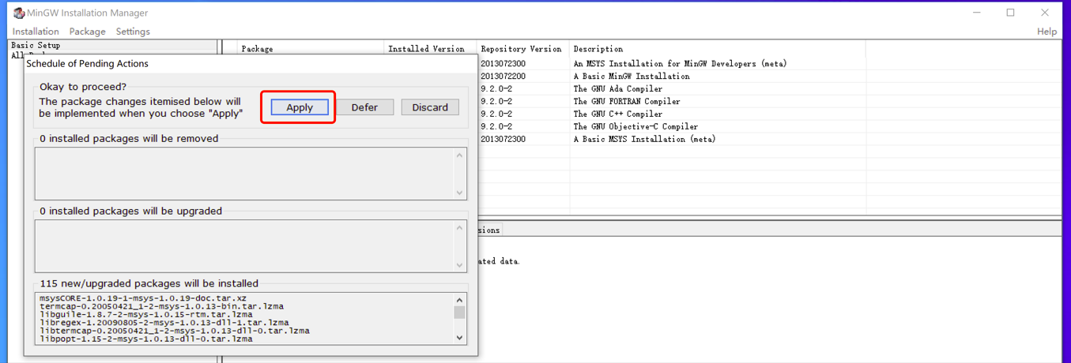
Task: Open the Settings menu
Action: coord(133,32)
